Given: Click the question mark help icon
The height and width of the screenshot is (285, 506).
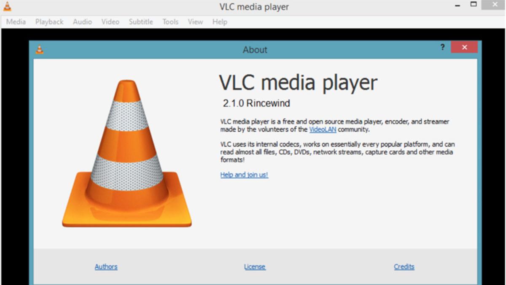Looking at the screenshot, I should 442,47.
